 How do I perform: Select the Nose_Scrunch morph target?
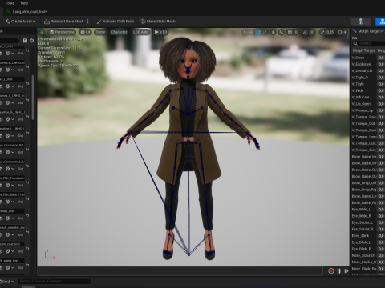(363, 255)
